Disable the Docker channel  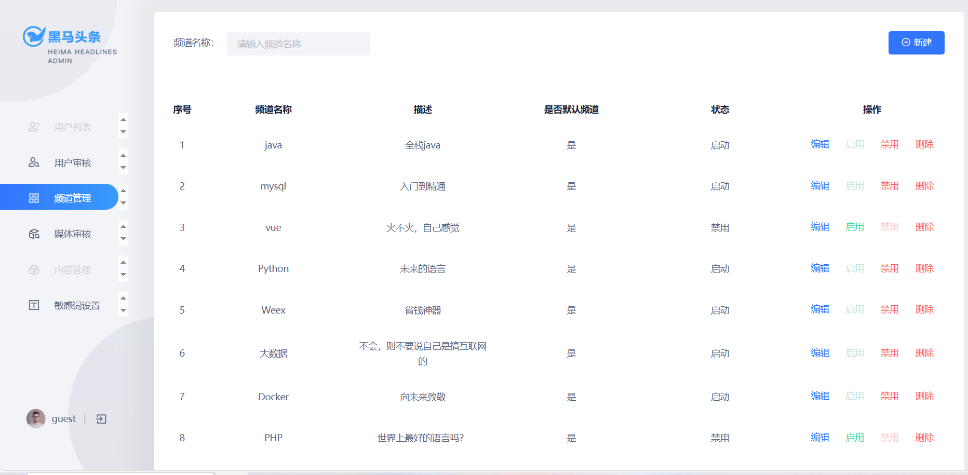click(x=889, y=396)
